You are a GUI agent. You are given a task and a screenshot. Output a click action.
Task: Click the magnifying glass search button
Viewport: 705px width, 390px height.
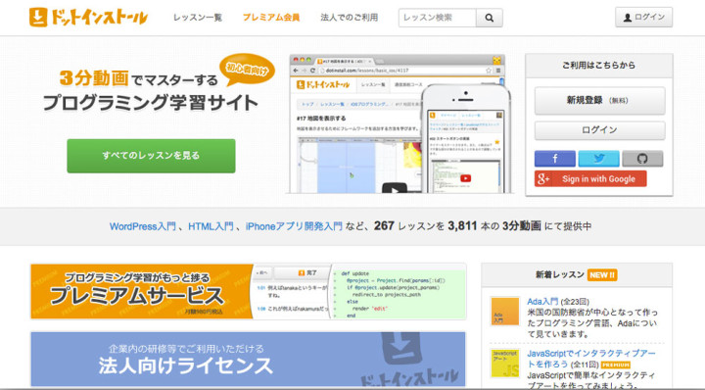coord(490,18)
